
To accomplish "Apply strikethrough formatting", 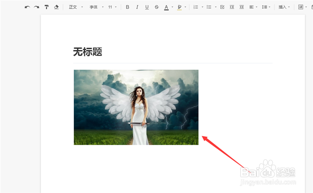I will 156,7.
